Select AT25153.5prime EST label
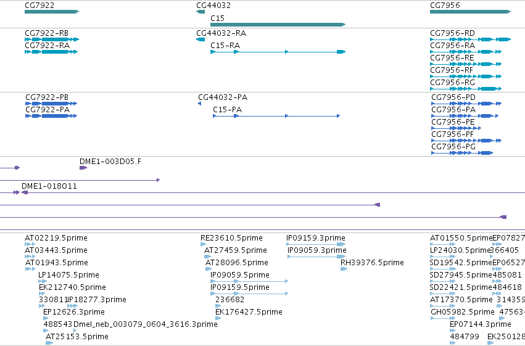 (x=77, y=337)
